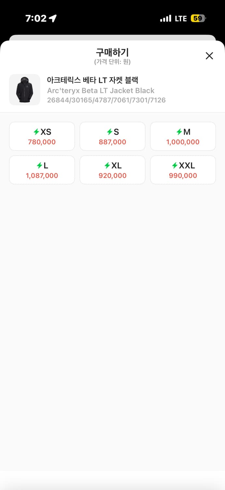Close the purchase size sheet
The image size is (225, 490).
(209, 56)
